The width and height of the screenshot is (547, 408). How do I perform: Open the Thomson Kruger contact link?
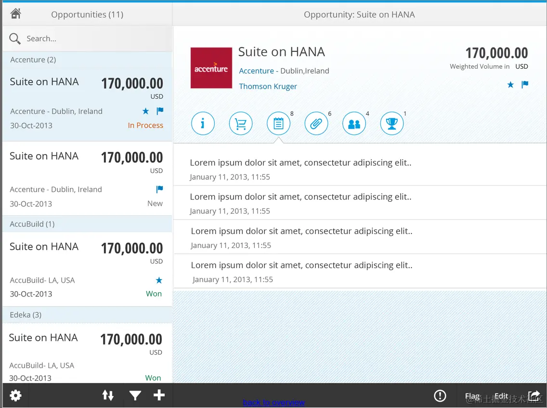[x=268, y=87]
